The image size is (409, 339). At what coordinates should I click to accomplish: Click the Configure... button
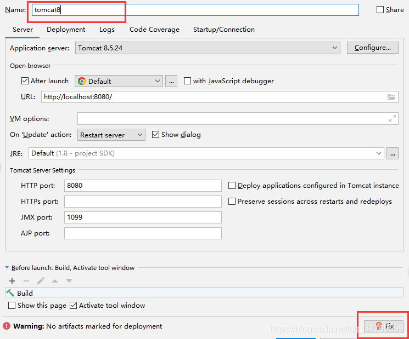[372, 48]
